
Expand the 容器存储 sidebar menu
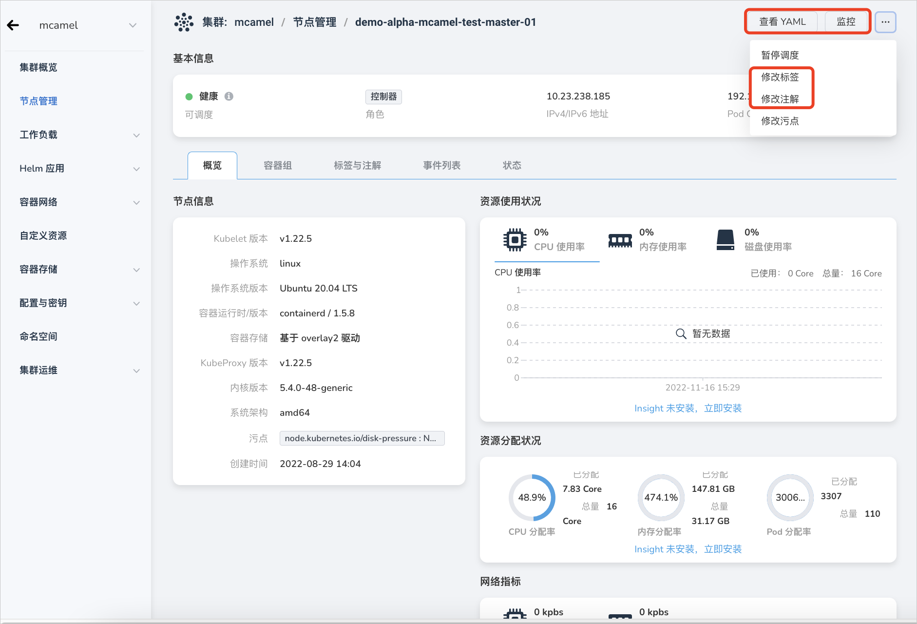click(x=136, y=270)
